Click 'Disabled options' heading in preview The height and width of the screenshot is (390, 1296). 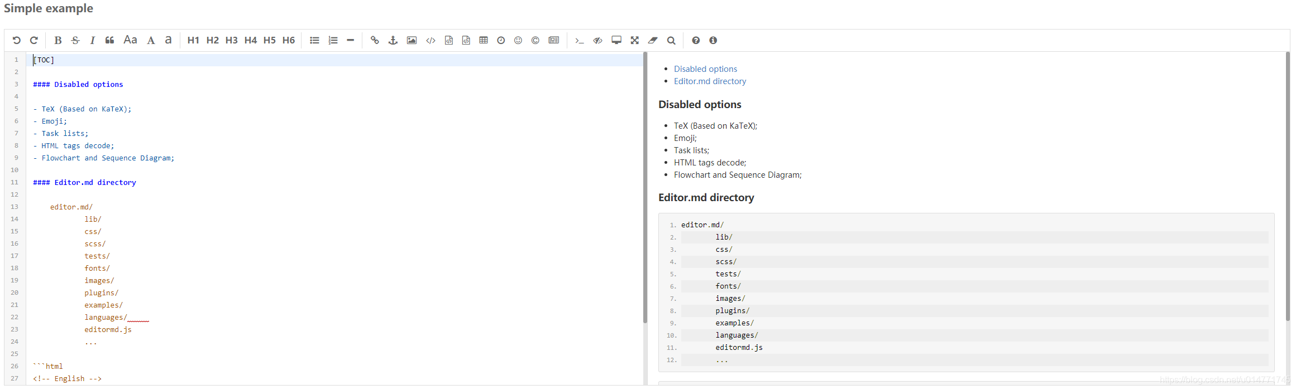[x=700, y=105]
